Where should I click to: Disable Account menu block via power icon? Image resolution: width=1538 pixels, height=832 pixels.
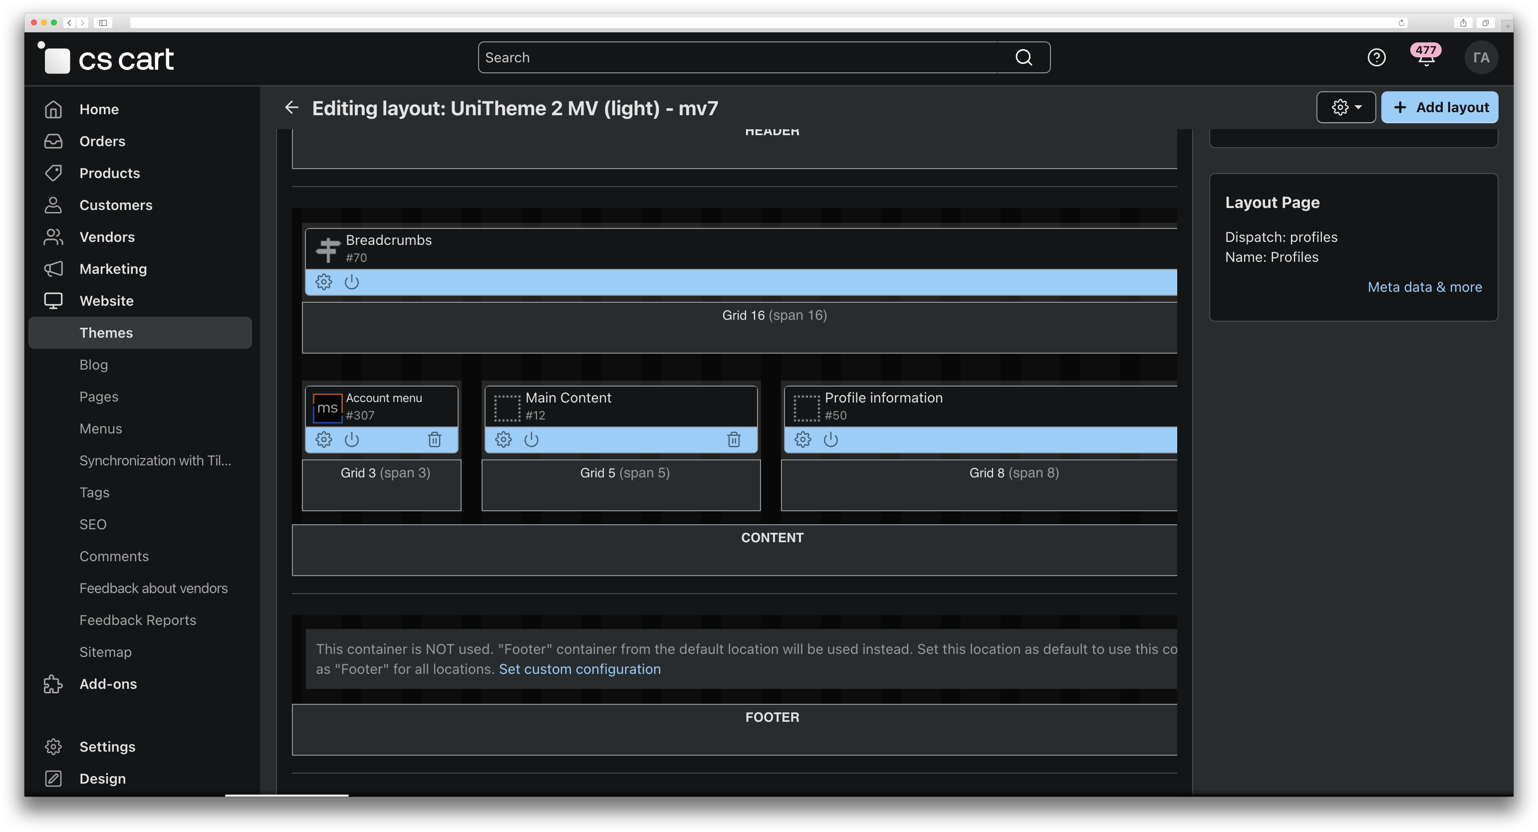[352, 440]
